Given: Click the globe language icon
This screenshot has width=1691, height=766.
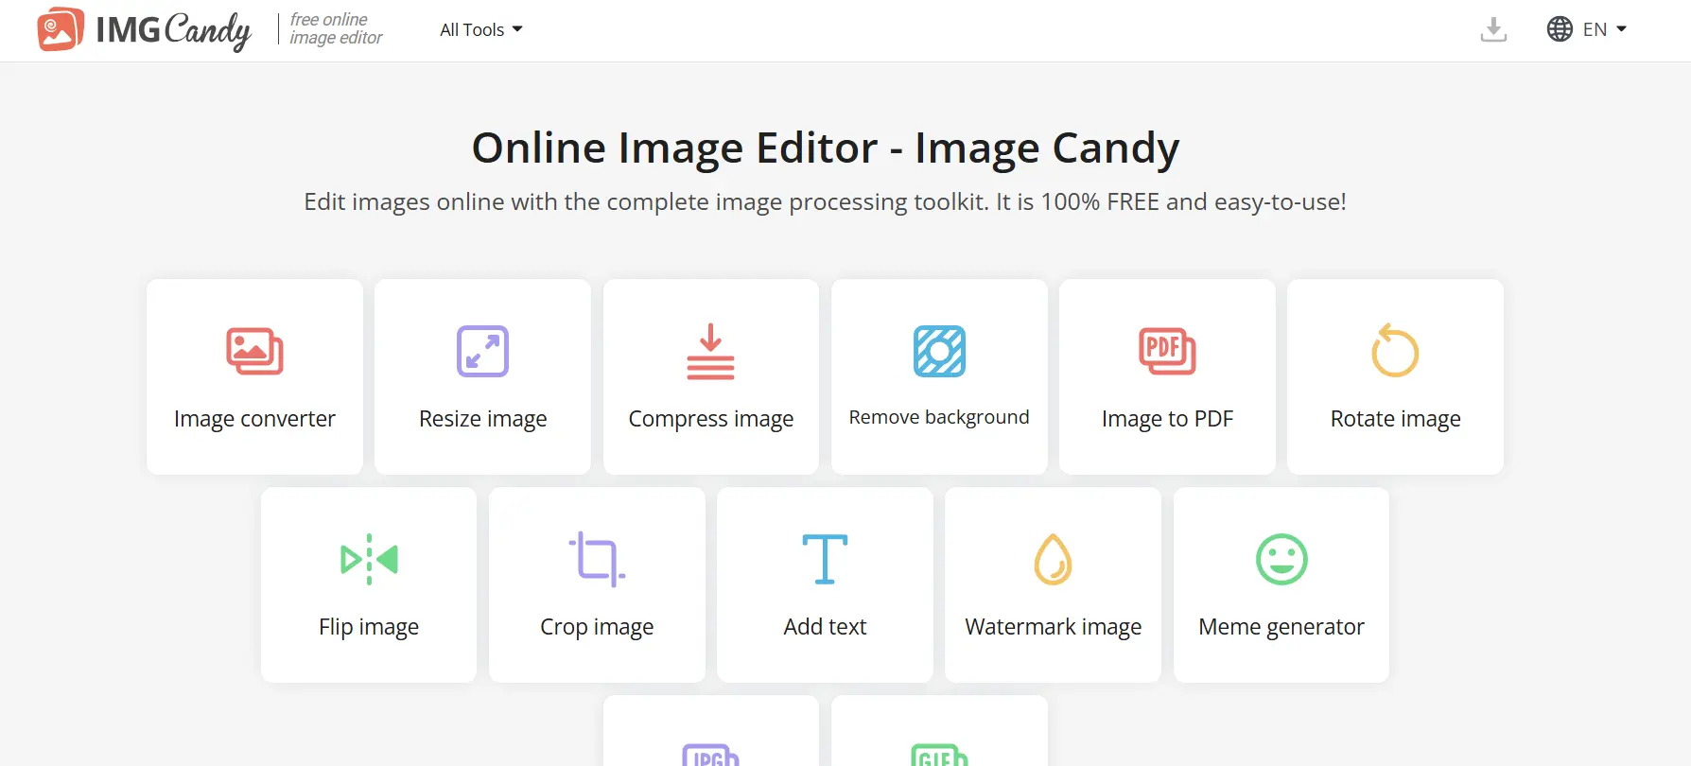Looking at the screenshot, I should [1560, 29].
